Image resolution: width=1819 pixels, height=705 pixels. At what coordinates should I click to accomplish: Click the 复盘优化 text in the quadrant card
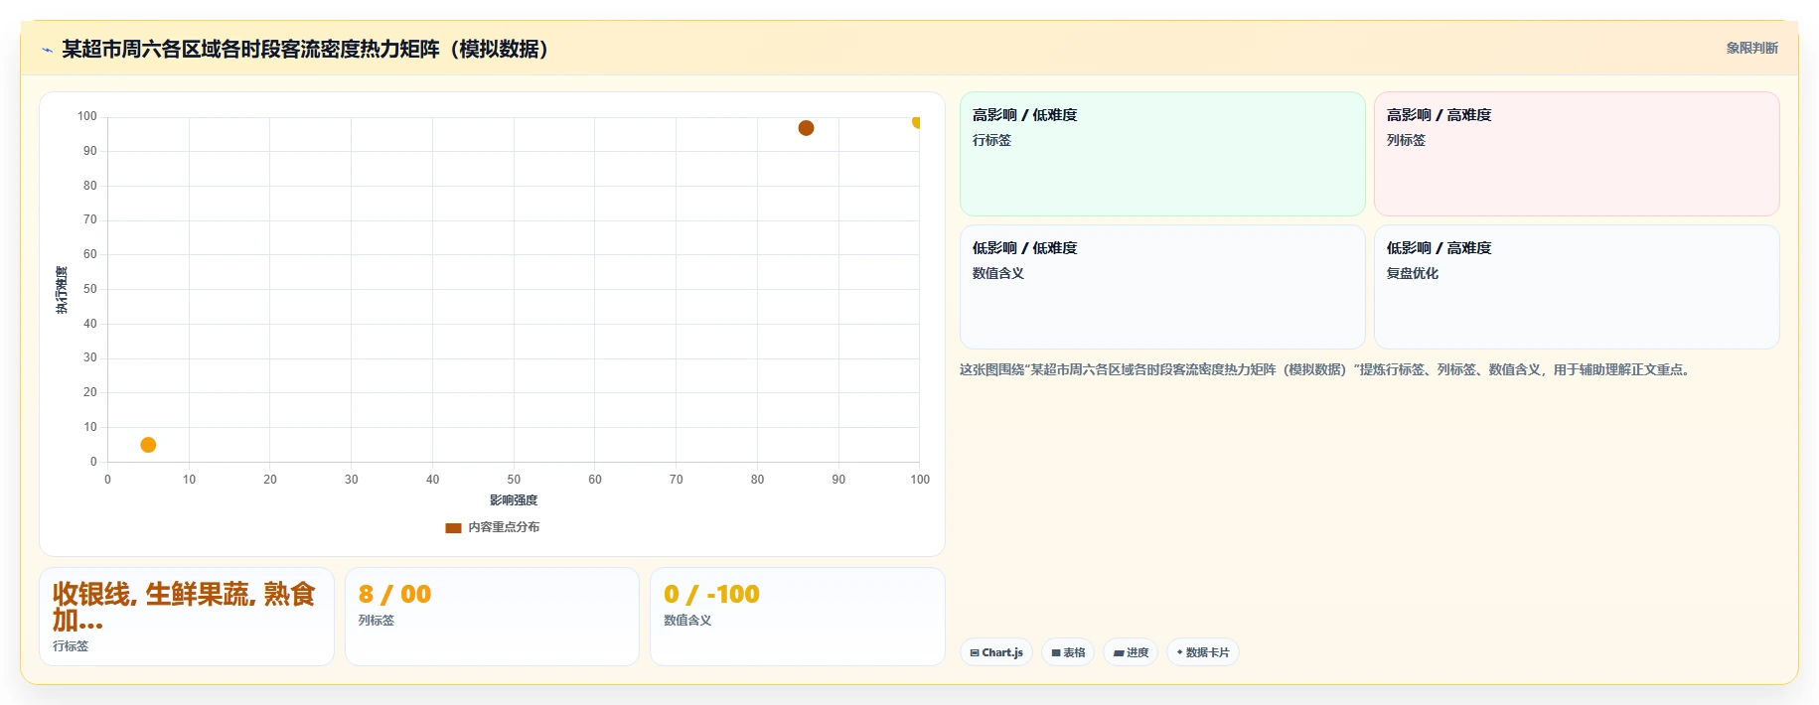1413,273
